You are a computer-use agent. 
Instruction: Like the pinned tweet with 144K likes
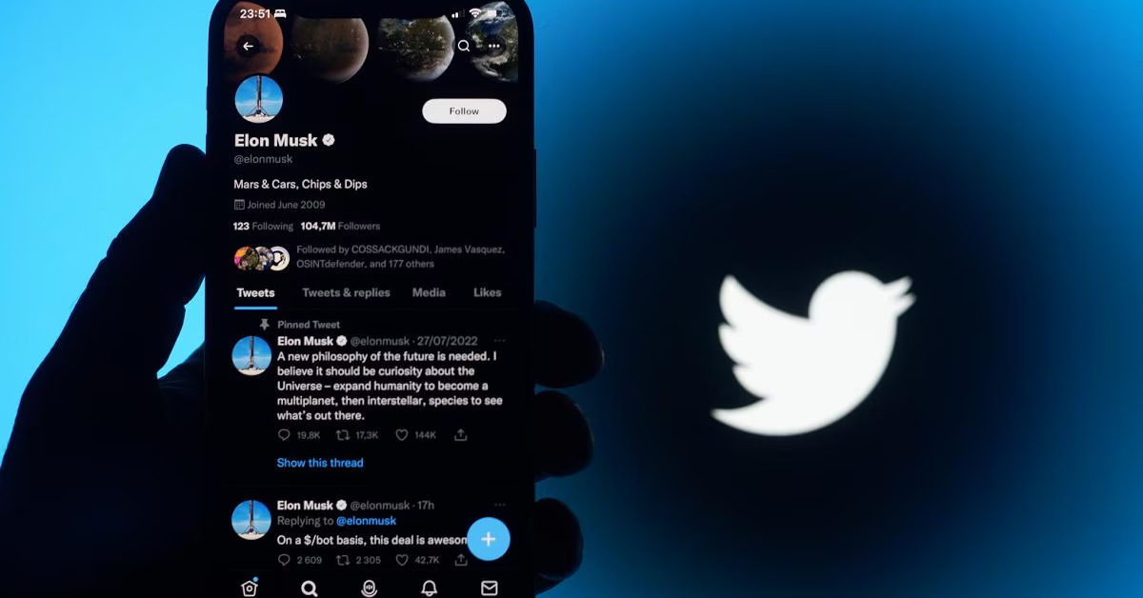[x=402, y=435]
